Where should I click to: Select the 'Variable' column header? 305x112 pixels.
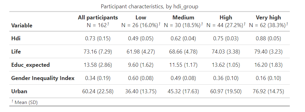[x=22, y=26]
